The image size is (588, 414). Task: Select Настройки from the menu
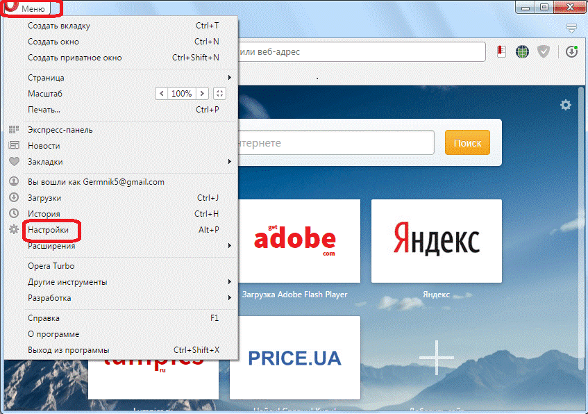point(48,229)
